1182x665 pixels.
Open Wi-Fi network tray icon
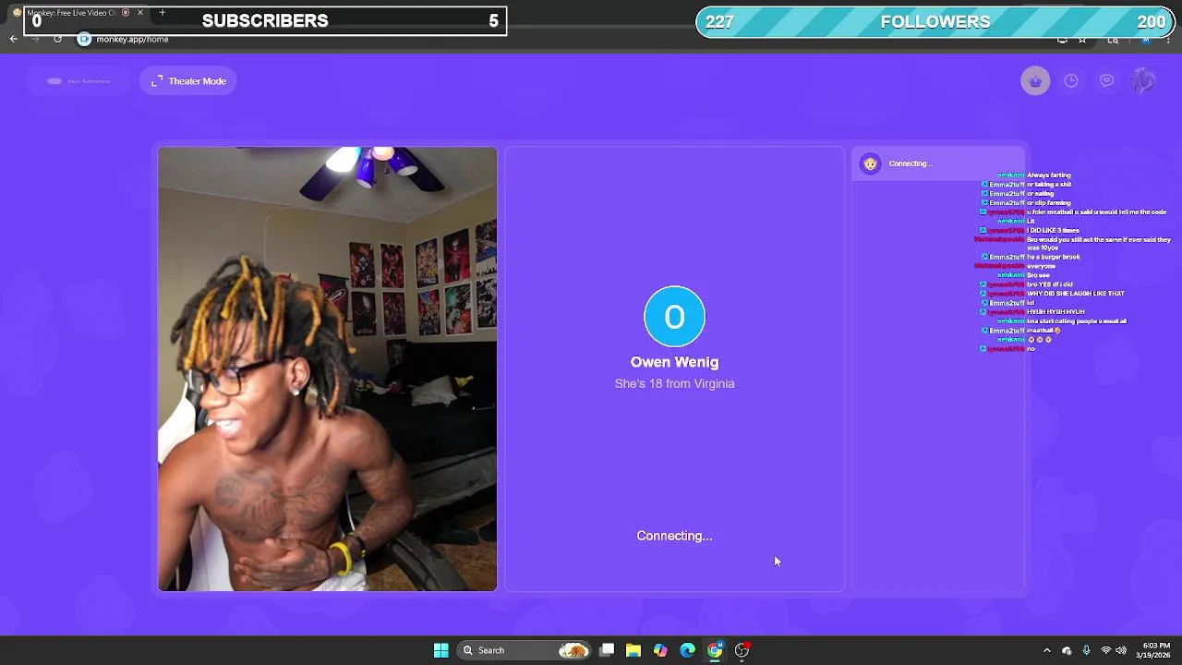pyautogui.click(x=1105, y=650)
